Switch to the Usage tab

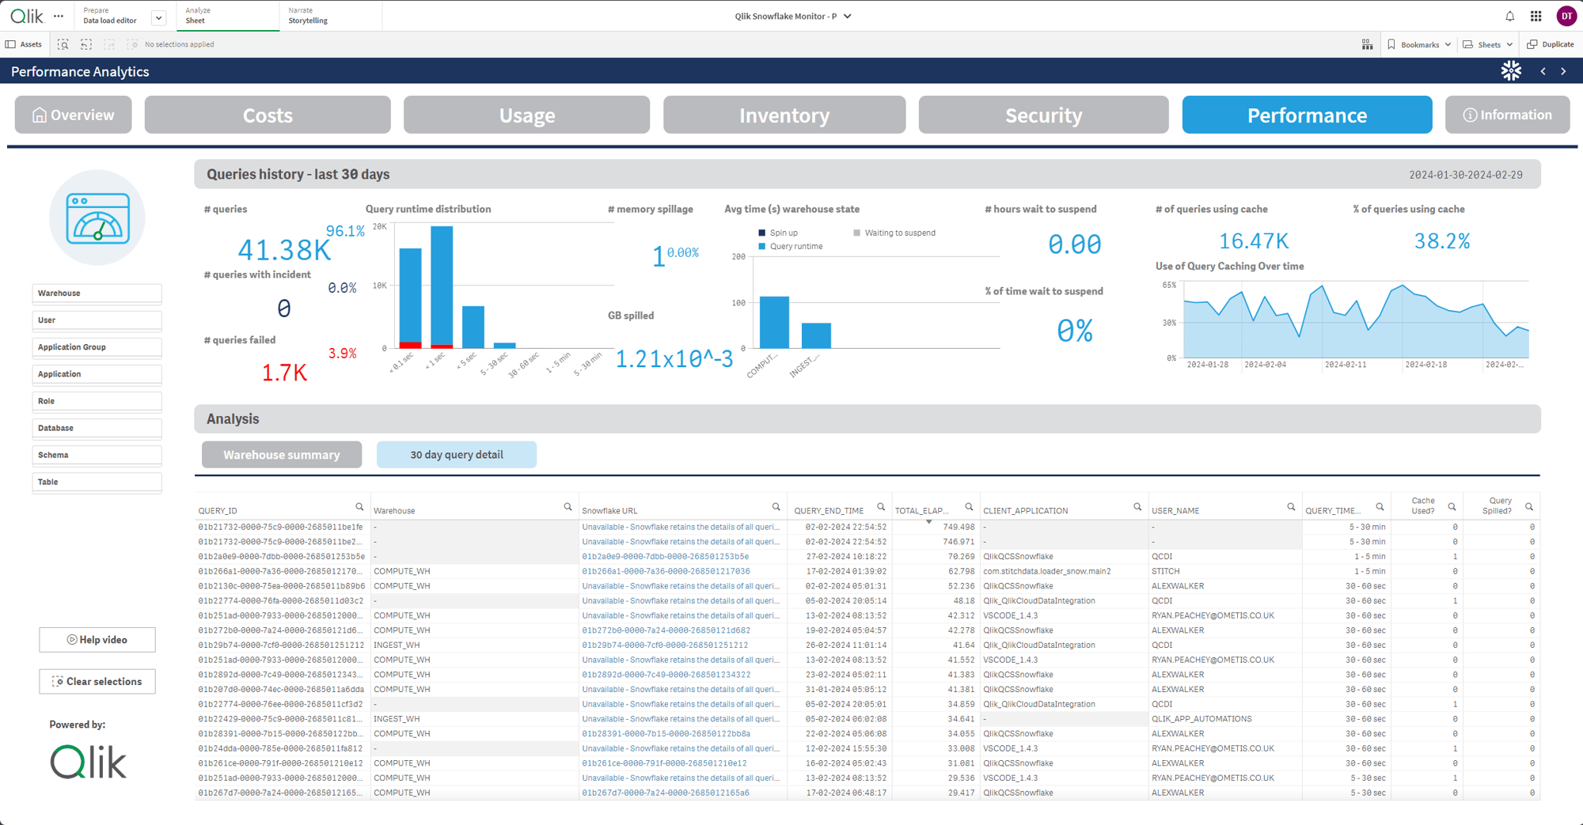(526, 115)
